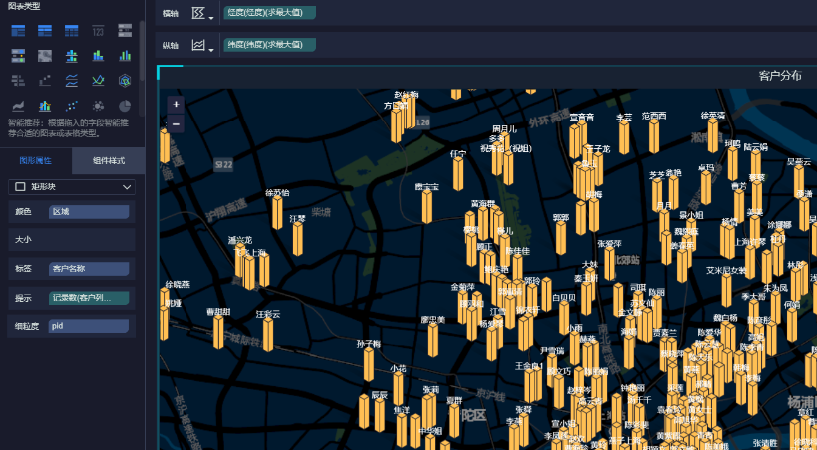Click the 潘兴龙 customer label on map
Screen dimensions: 817x450
pos(240,240)
